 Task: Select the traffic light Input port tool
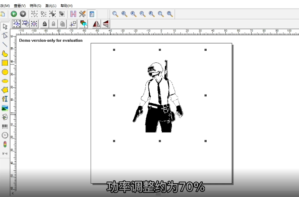[x=5, y=145]
